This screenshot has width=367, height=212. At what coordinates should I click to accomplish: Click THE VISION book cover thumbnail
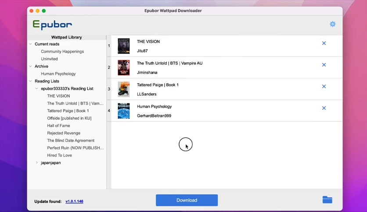pyautogui.click(x=124, y=46)
